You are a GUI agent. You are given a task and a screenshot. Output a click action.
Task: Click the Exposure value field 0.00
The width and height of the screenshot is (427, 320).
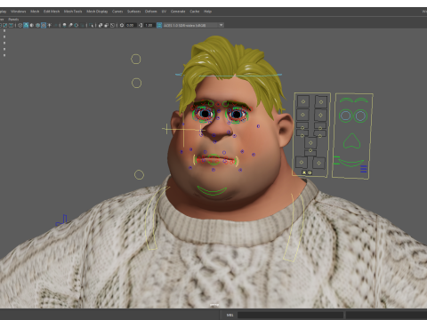(131, 25)
